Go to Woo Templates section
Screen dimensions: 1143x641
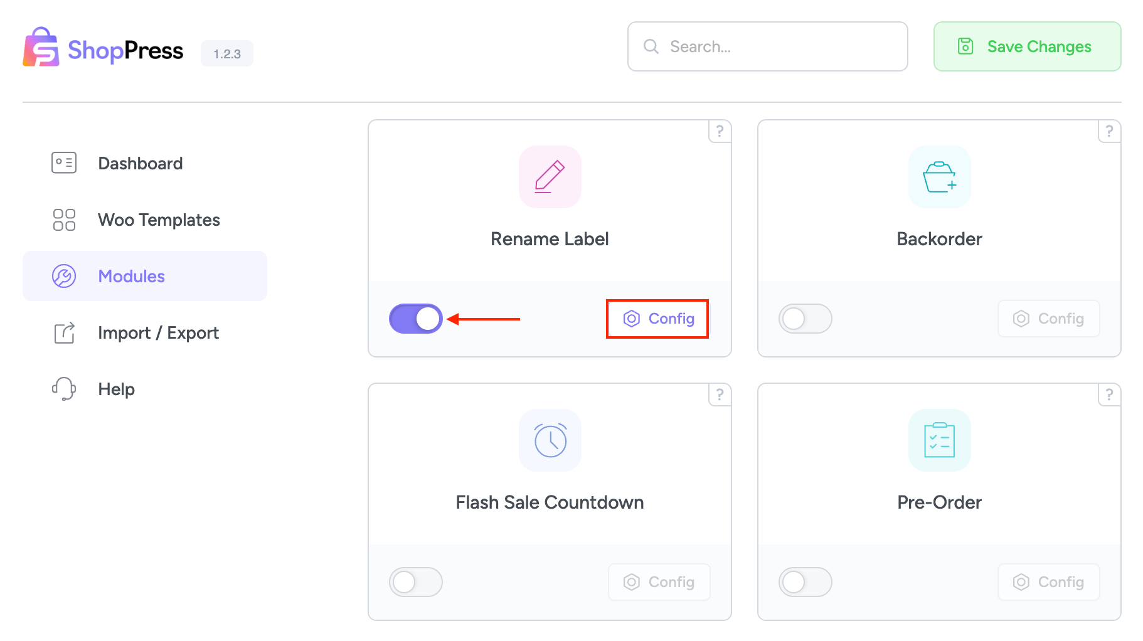pos(158,220)
